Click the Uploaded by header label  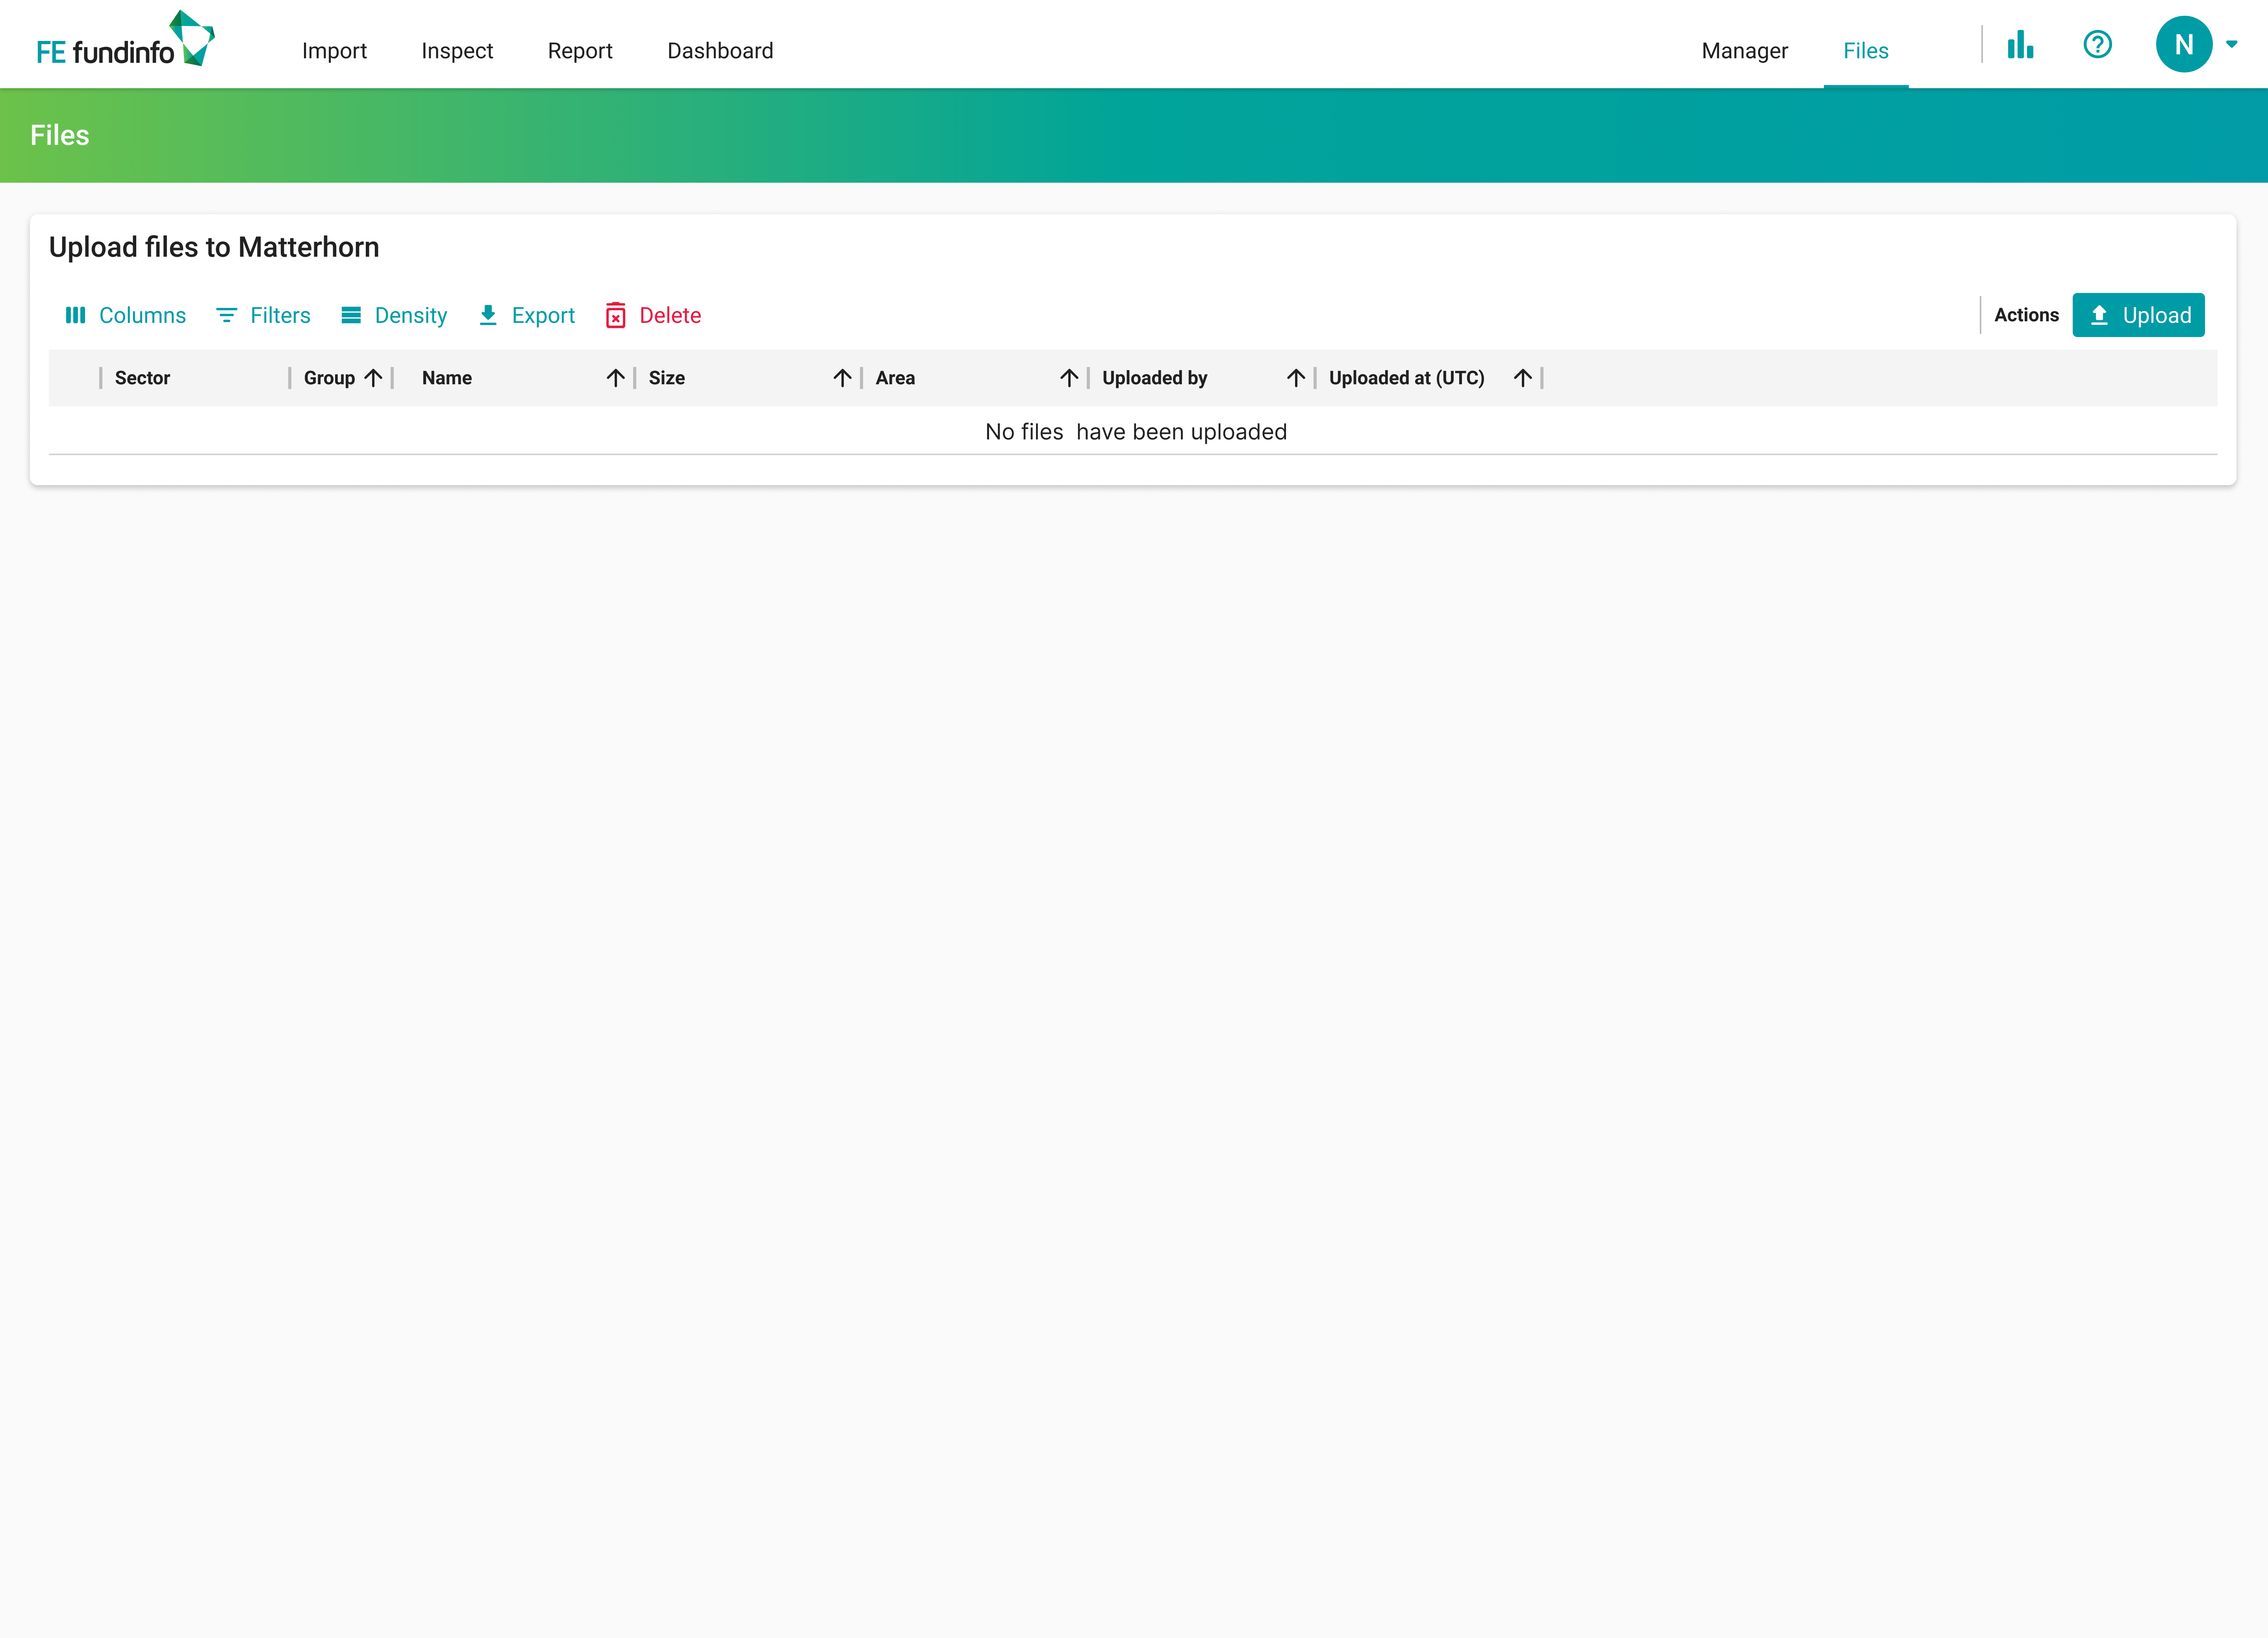(1155, 378)
